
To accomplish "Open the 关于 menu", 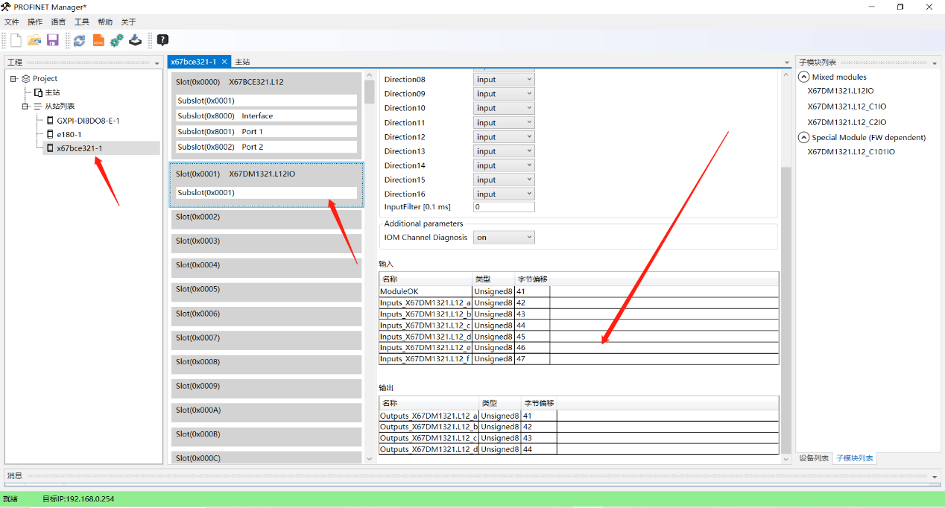I will point(128,22).
